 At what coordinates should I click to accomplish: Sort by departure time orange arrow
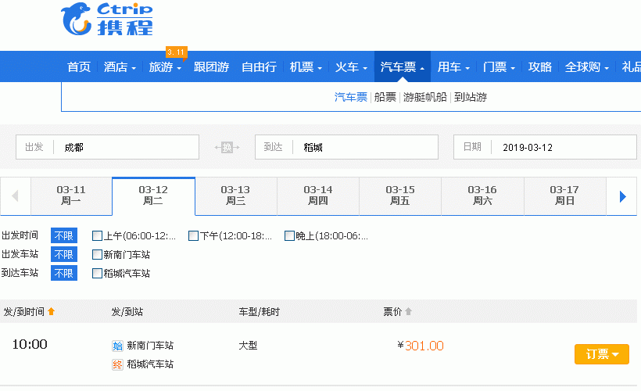coord(52,312)
